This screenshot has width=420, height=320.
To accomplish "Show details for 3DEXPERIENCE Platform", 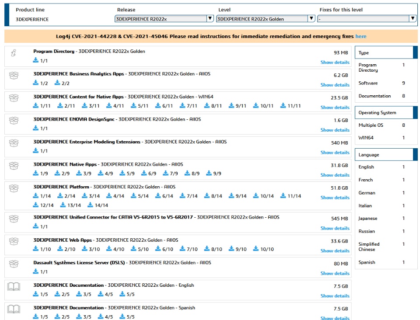I will click(335, 198).
